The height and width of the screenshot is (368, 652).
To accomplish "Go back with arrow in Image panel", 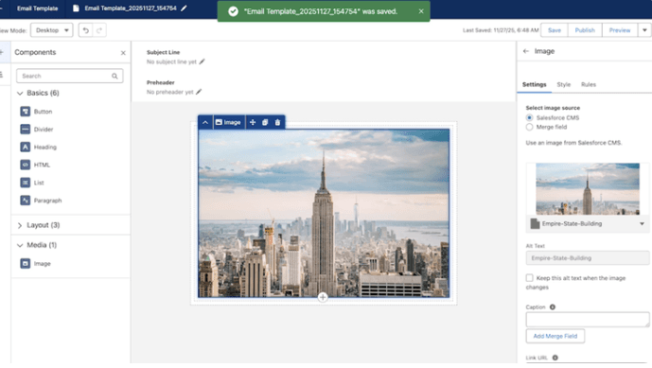I will 526,51.
